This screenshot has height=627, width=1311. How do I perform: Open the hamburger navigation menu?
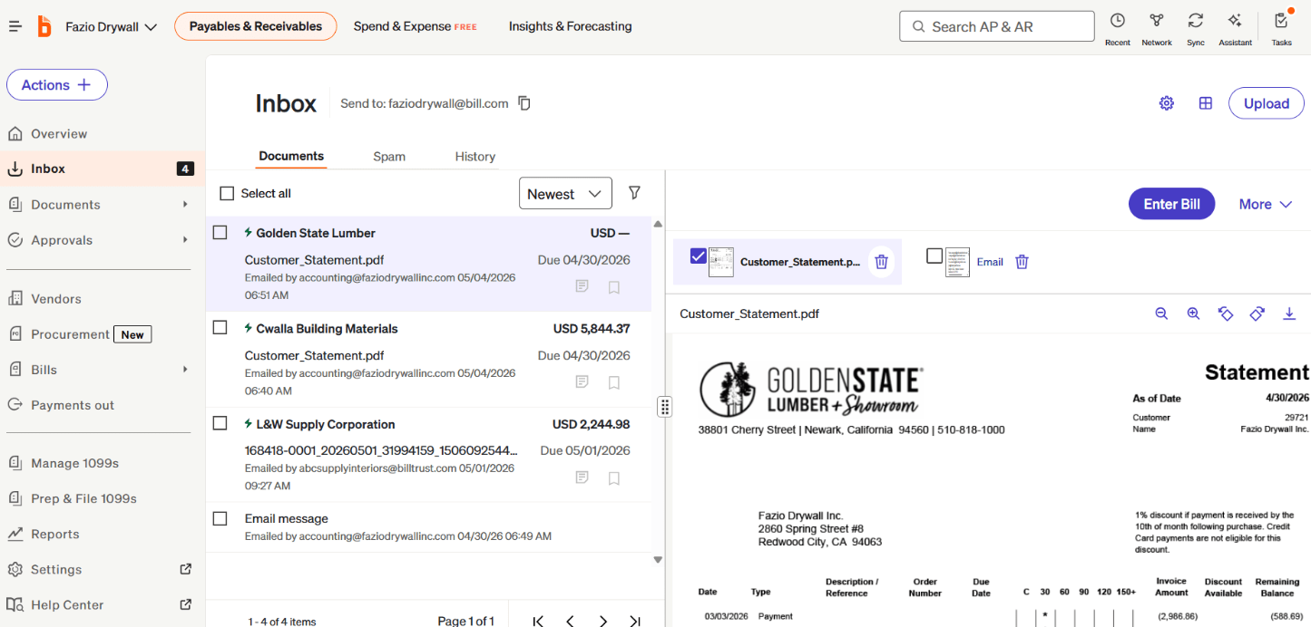[15, 26]
